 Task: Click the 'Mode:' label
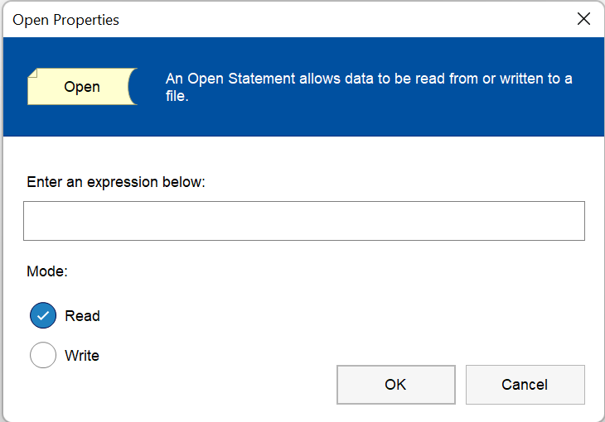[x=47, y=271]
